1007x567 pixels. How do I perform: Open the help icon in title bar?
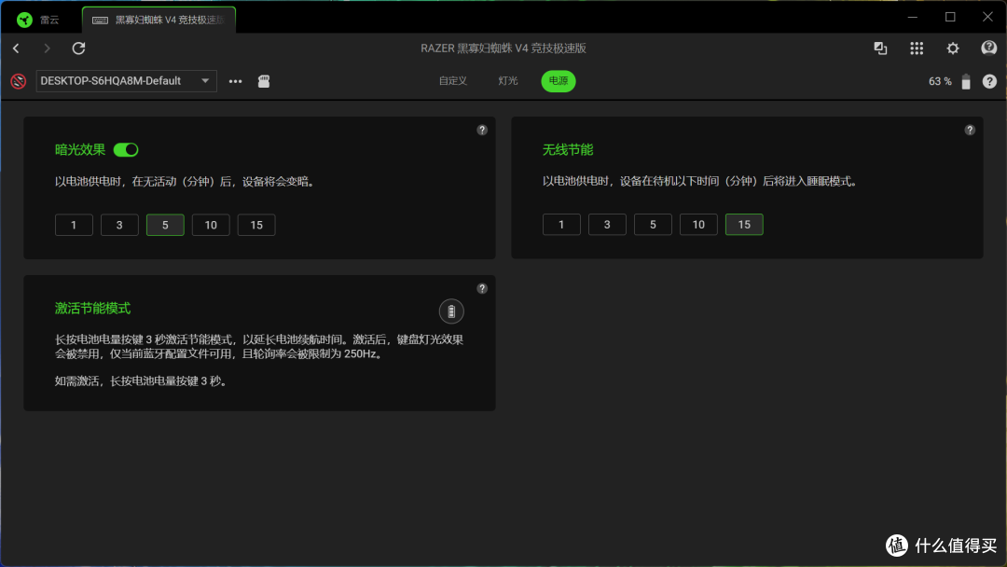(989, 48)
